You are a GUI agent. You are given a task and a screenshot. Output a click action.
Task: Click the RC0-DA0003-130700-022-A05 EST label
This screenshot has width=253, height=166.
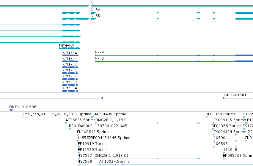click(x=98, y=126)
